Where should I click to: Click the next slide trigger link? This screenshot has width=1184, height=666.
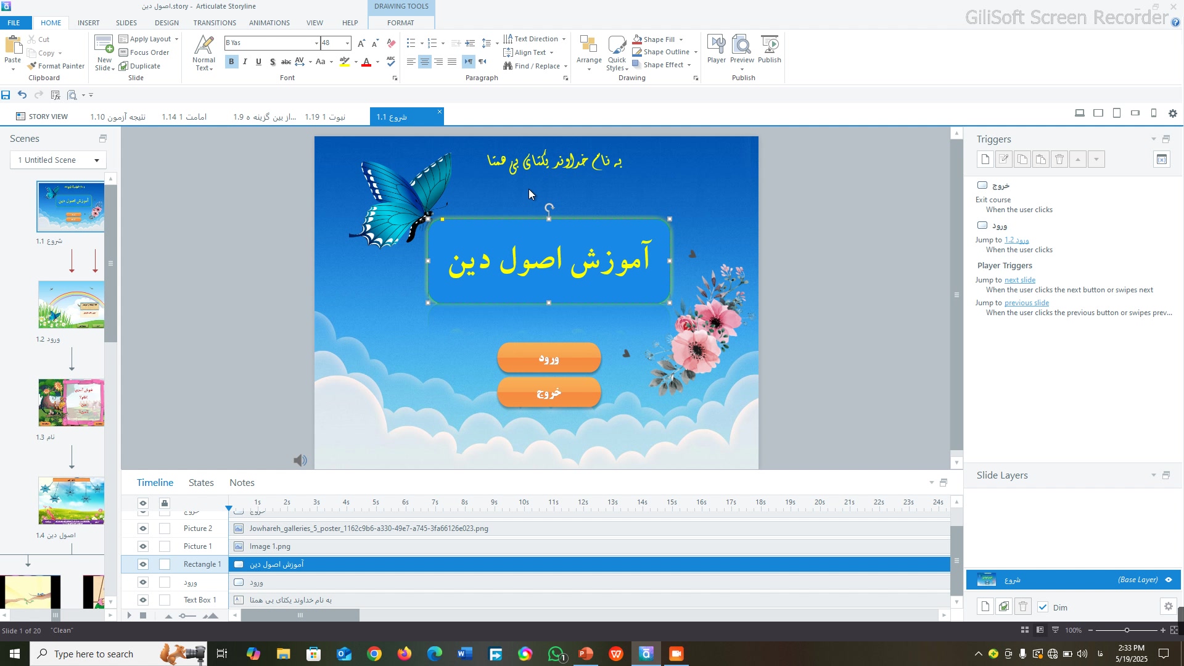pyautogui.click(x=1020, y=280)
